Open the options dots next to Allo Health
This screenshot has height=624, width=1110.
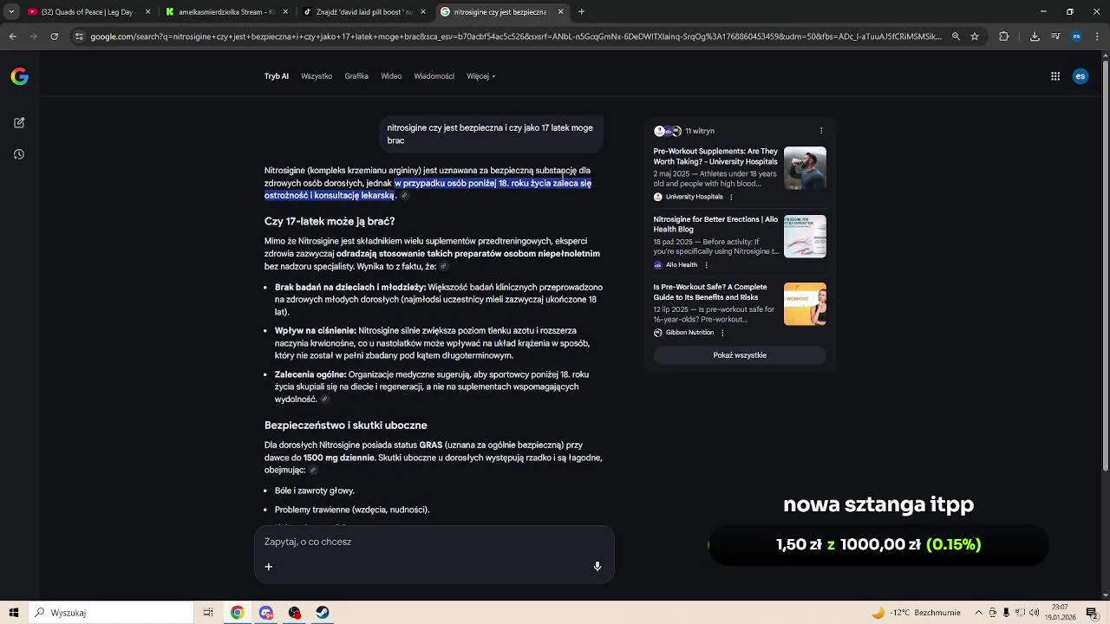[x=706, y=265]
